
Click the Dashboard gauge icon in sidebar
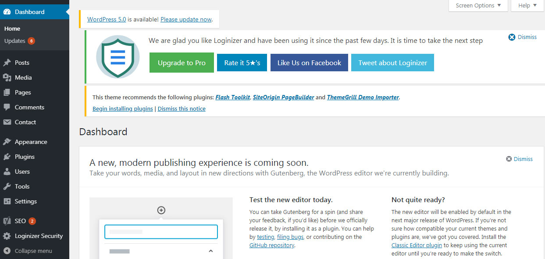7,12
